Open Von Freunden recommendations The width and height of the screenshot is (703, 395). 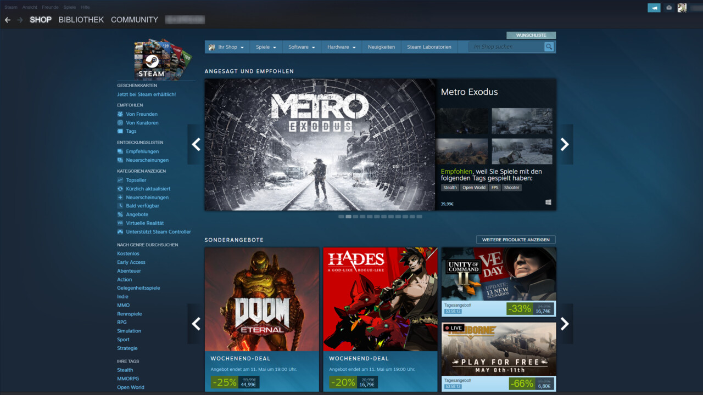(142, 114)
